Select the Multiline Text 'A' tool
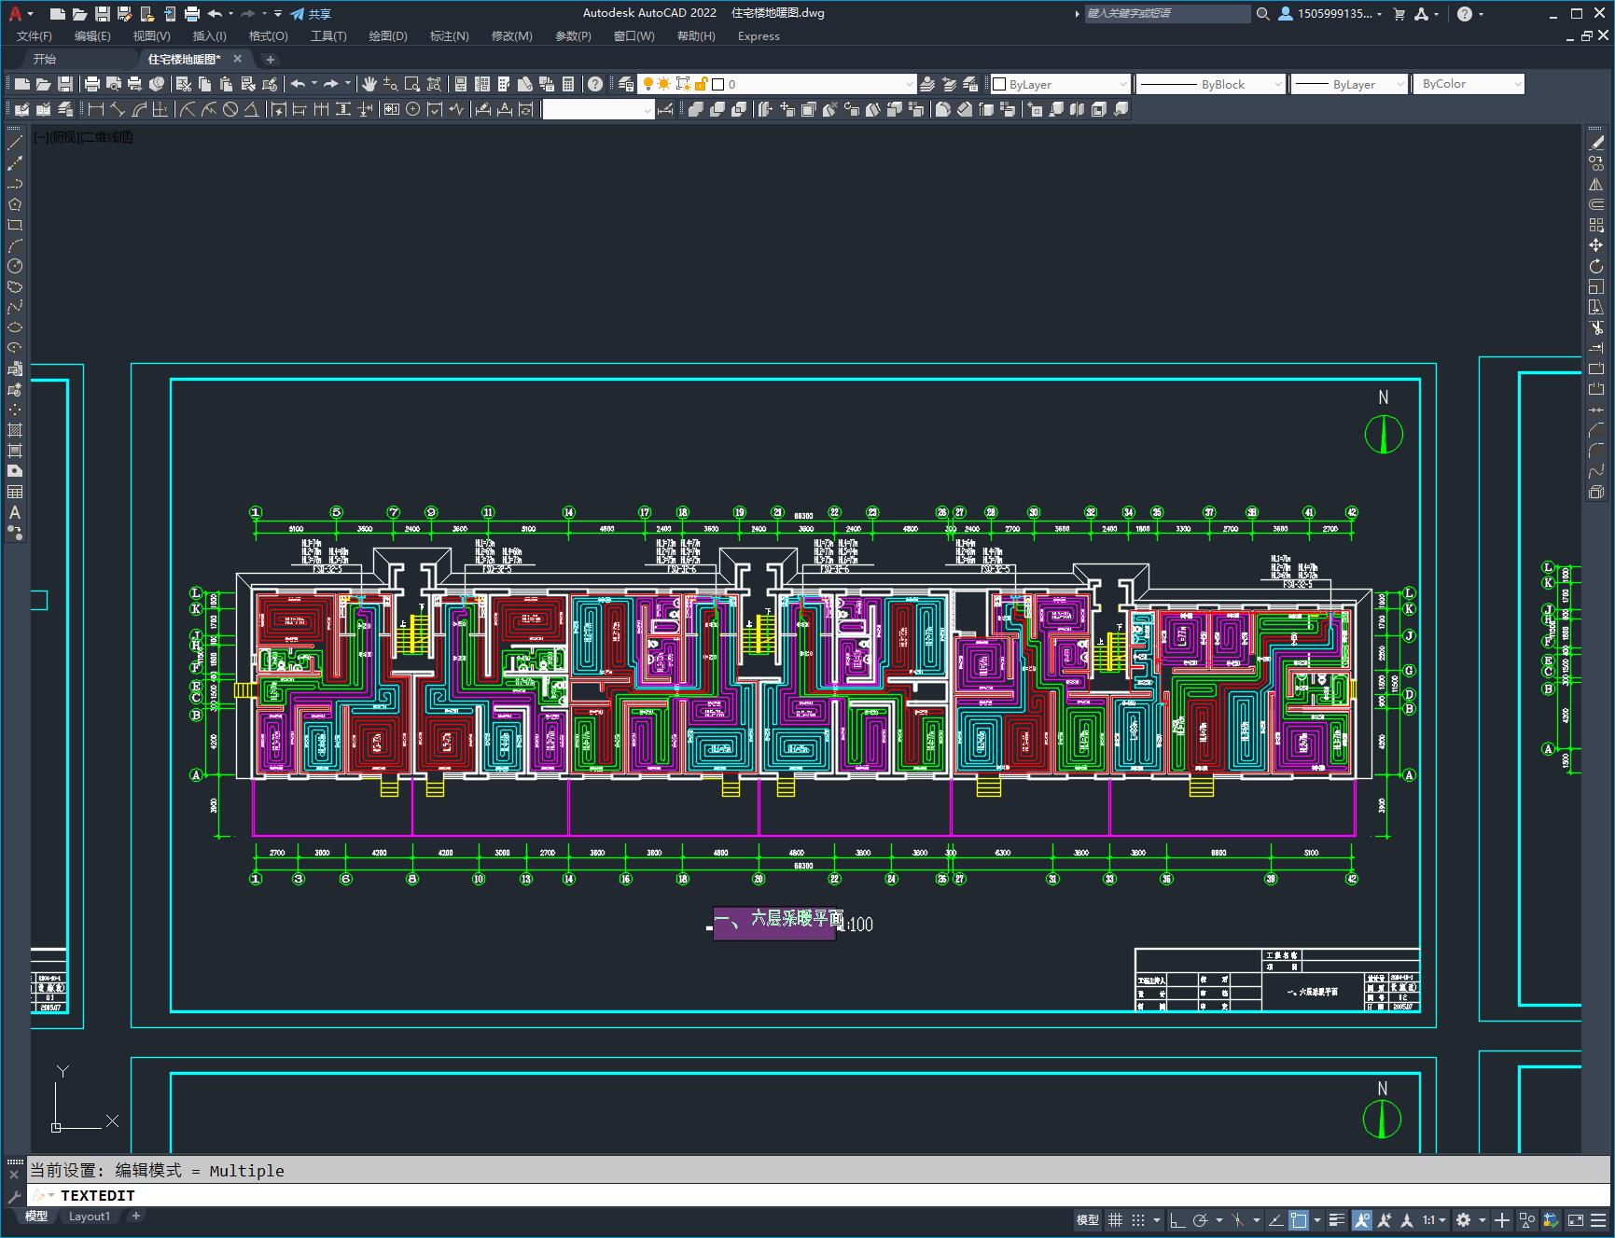Image resolution: width=1615 pixels, height=1238 pixels. (x=15, y=512)
